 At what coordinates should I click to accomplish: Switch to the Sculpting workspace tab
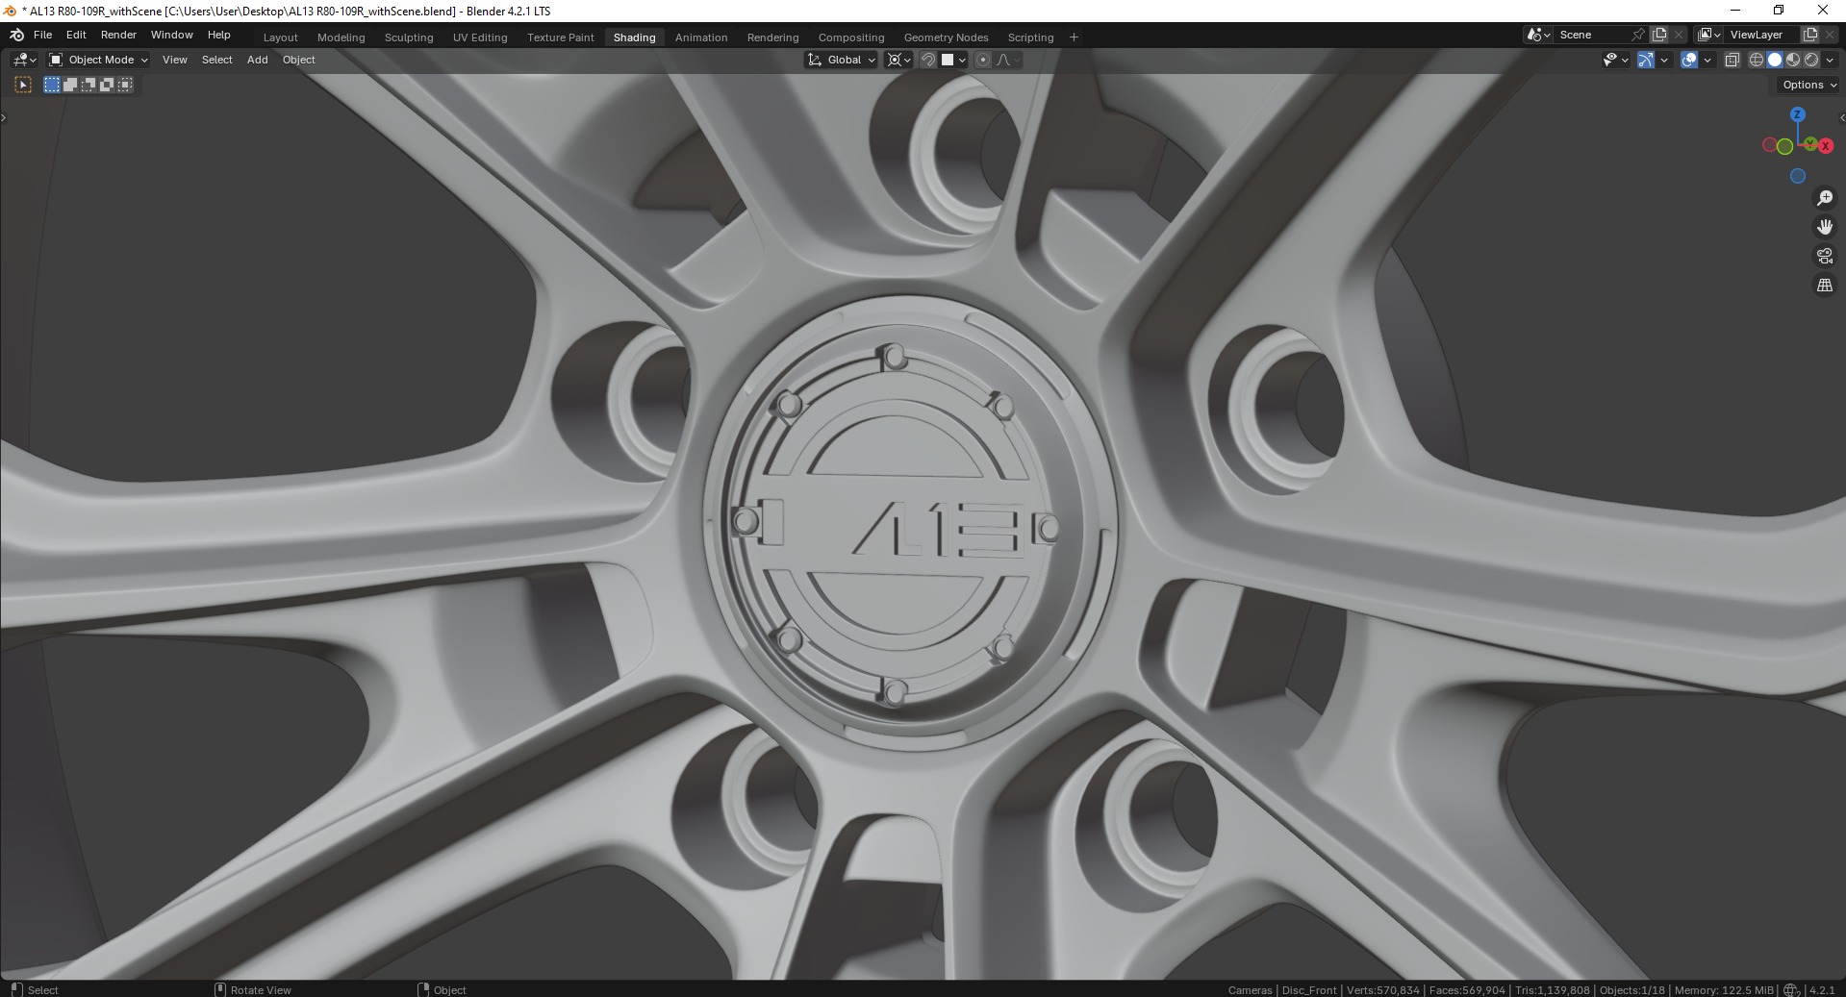pyautogui.click(x=409, y=37)
